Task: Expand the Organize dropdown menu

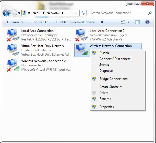Action: [x=15, y=22]
